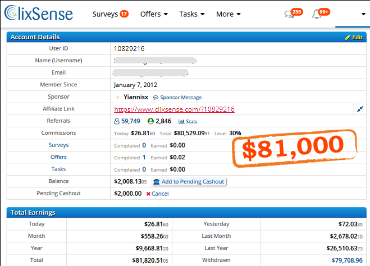Click the Tasks row link in Account Details
The image size is (370, 266).
(58, 169)
